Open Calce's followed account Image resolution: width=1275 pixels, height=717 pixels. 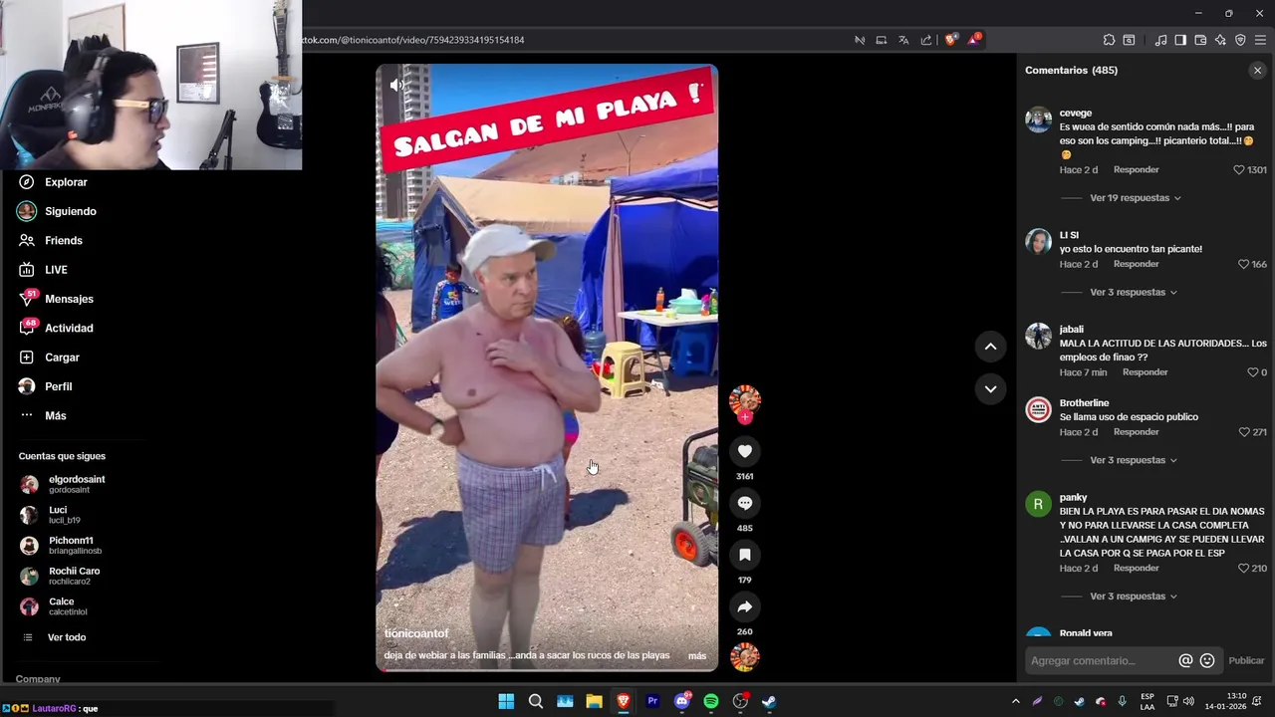67,606
